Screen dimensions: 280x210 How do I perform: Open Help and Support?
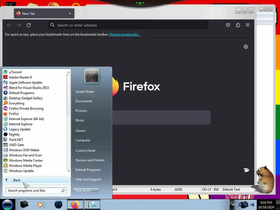point(88,179)
